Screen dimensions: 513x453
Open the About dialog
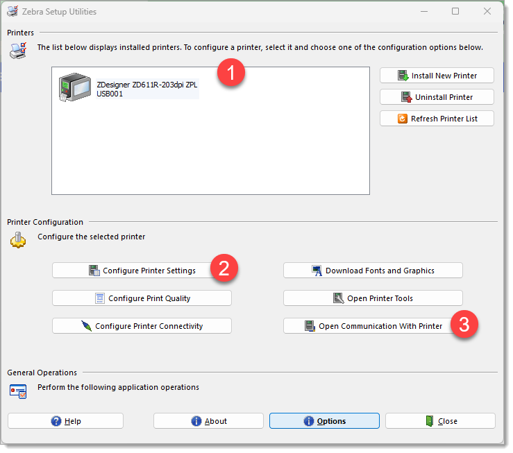(x=208, y=421)
